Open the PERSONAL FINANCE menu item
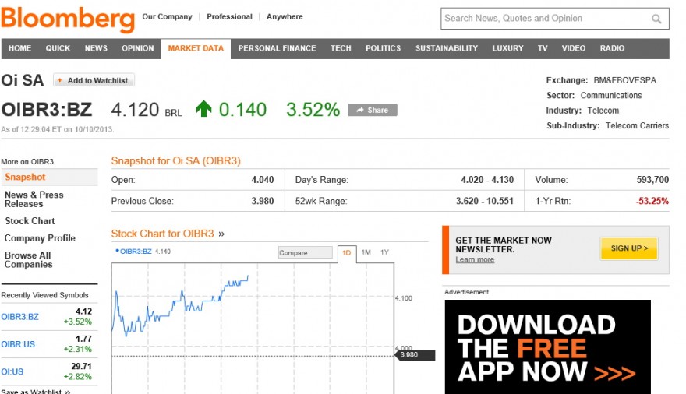This screenshot has height=394, width=686. pos(277,48)
